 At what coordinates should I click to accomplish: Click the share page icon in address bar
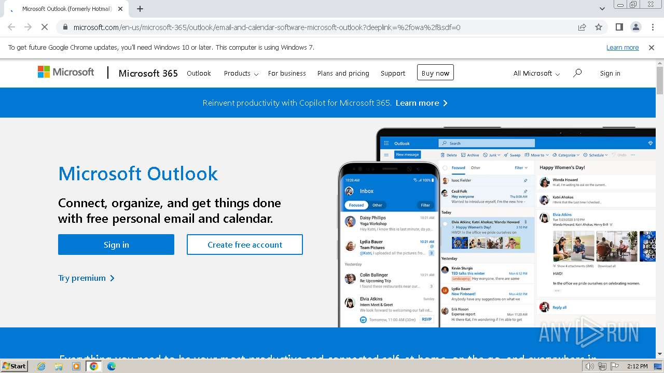coord(582,27)
